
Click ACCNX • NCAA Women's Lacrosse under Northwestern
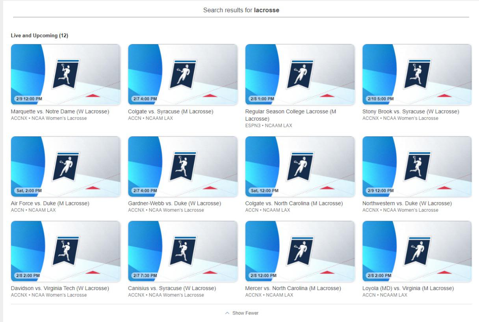tap(400, 210)
